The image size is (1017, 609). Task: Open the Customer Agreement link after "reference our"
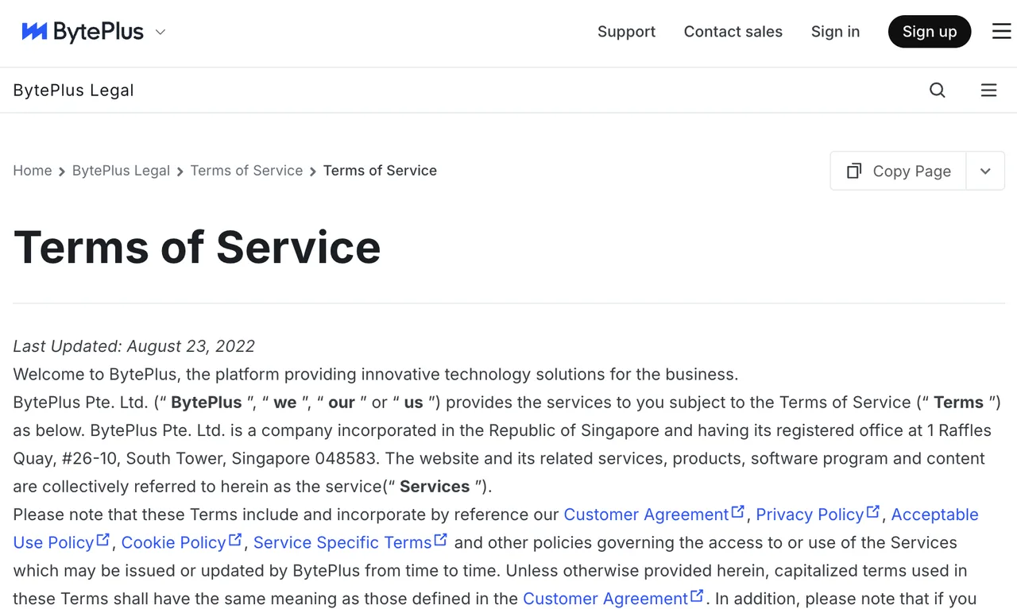click(654, 515)
